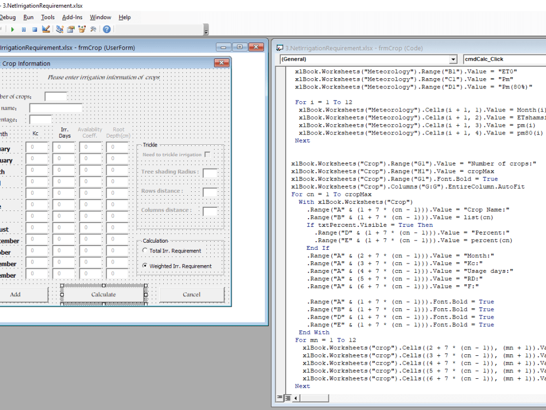Click the Tree shading Radius input field
546x410 pixels.
pyautogui.click(x=210, y=173)
